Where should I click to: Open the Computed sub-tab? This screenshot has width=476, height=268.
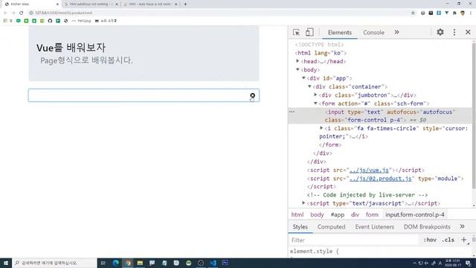(x=331, y=226)
